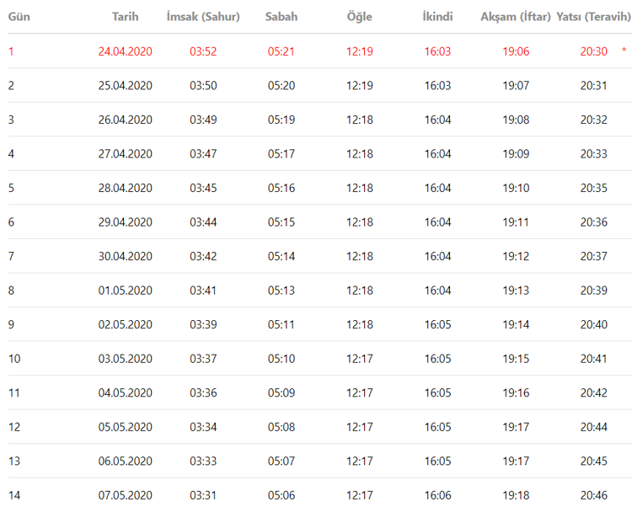
Task: Click the İmsak (Sahur) column header
Action: pyautogui.click(x=203, y=17)
